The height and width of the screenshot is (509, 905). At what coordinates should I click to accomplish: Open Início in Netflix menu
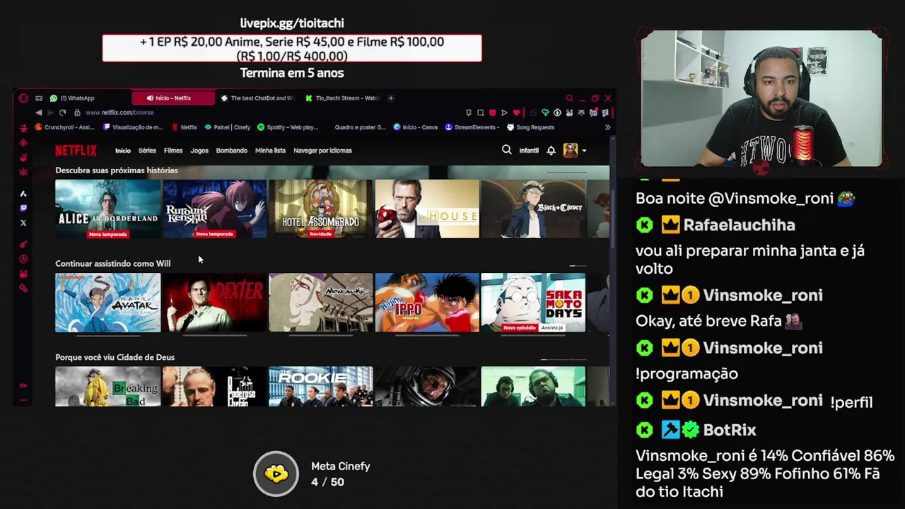pyautogui.click(x=123, y=151)
